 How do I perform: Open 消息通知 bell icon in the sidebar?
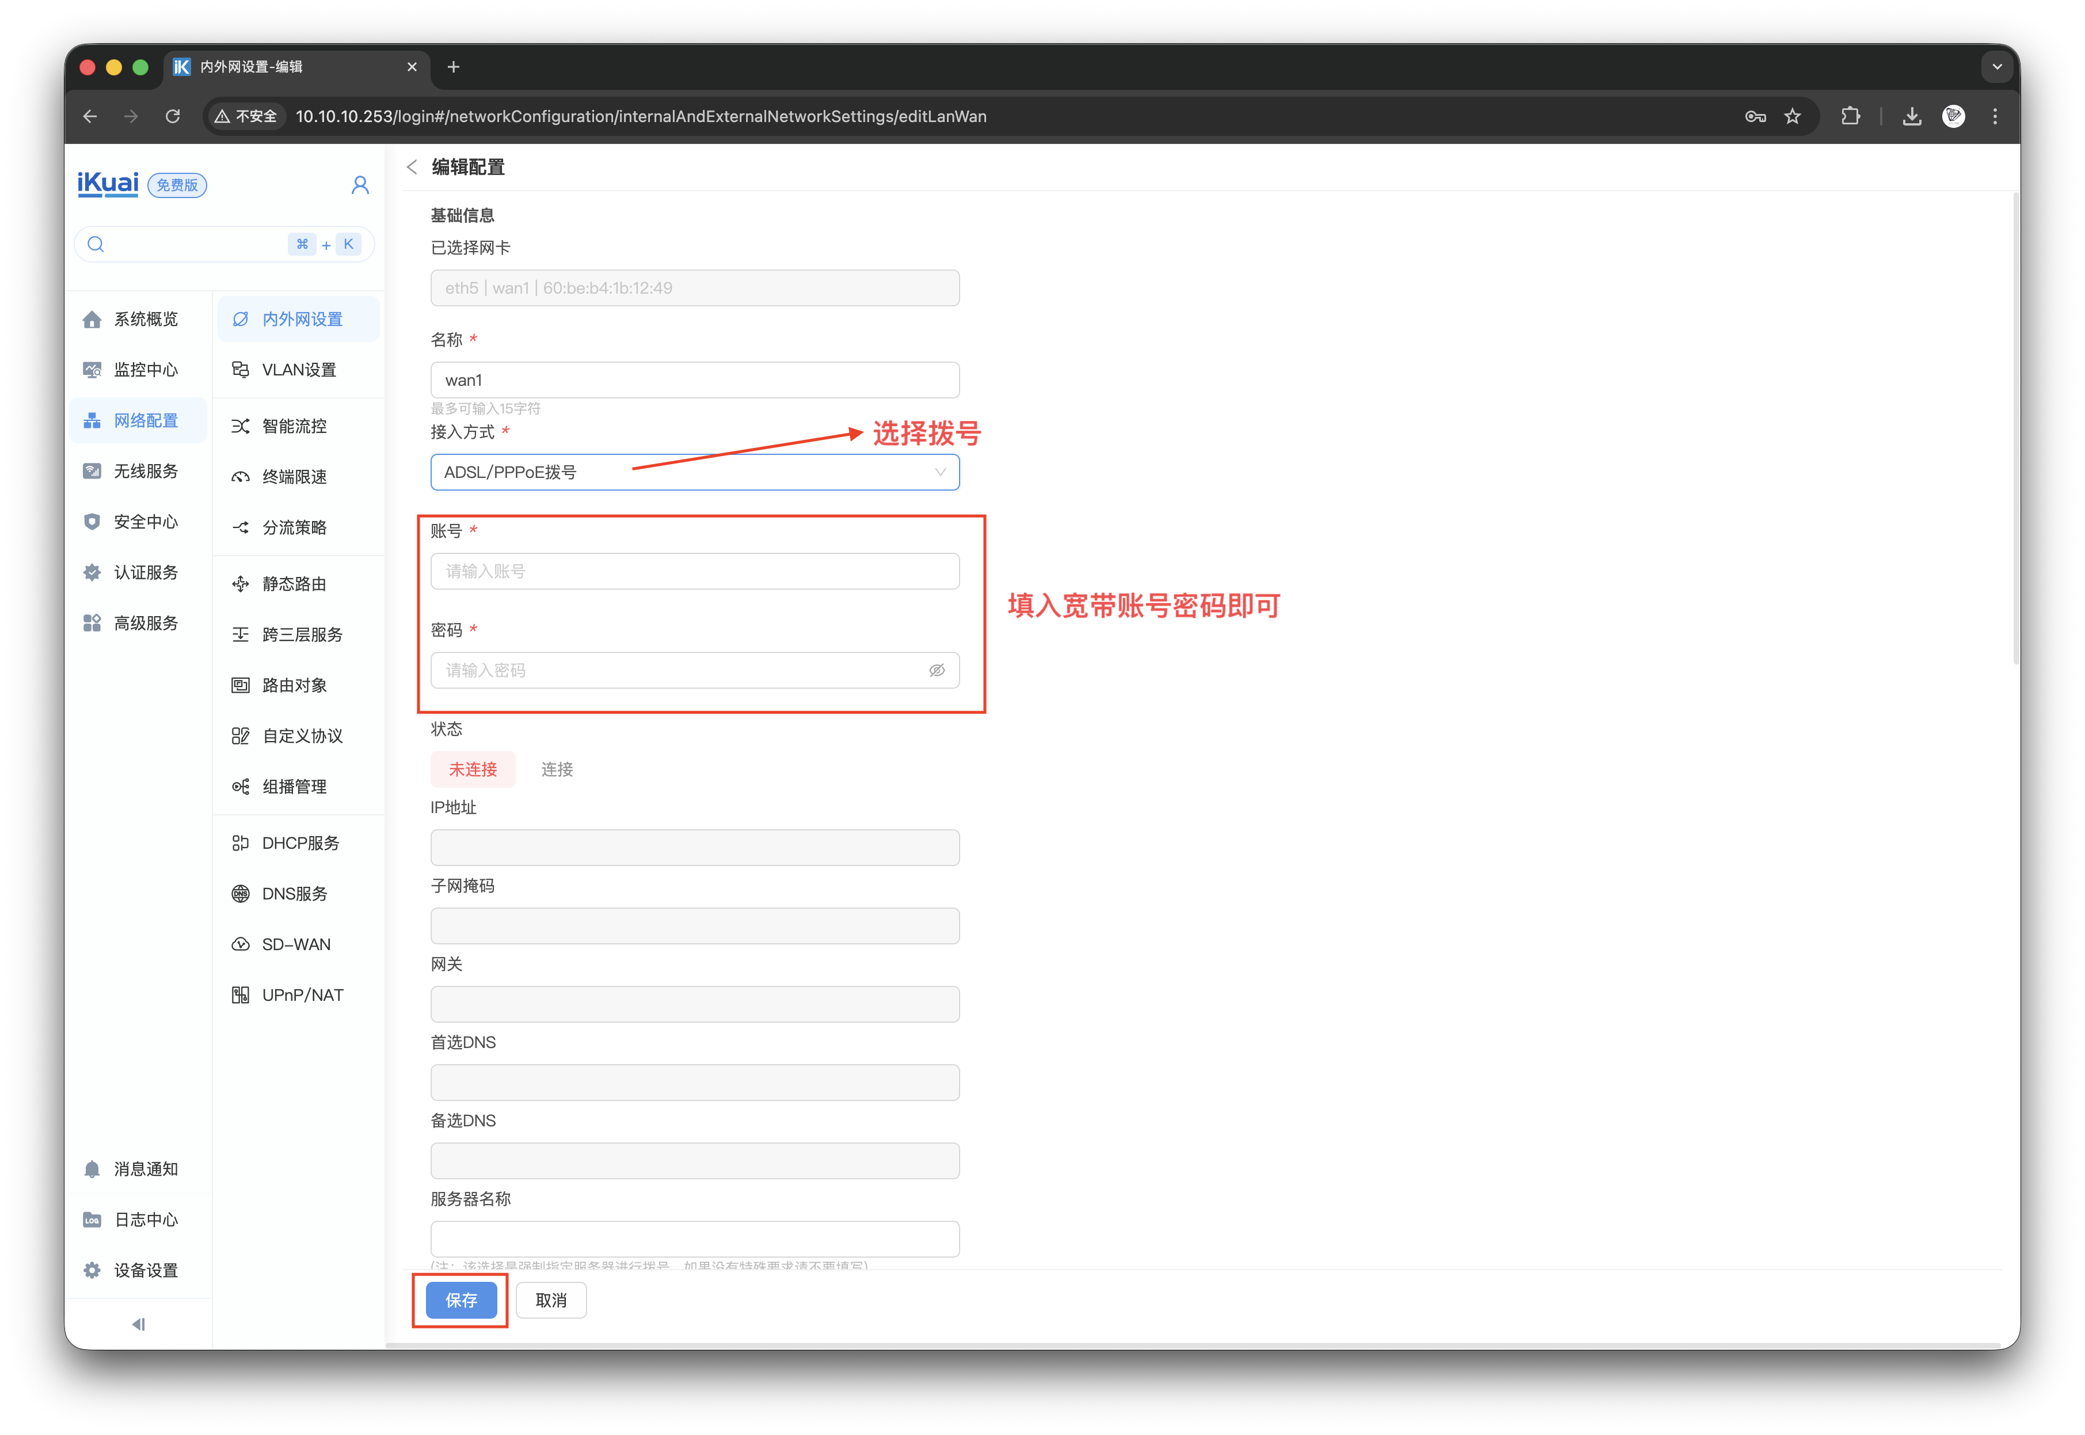pos(93,1169)
